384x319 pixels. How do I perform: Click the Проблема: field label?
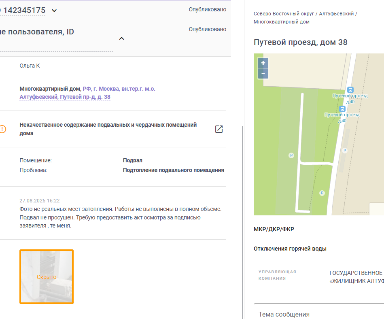tap(33, 170)
